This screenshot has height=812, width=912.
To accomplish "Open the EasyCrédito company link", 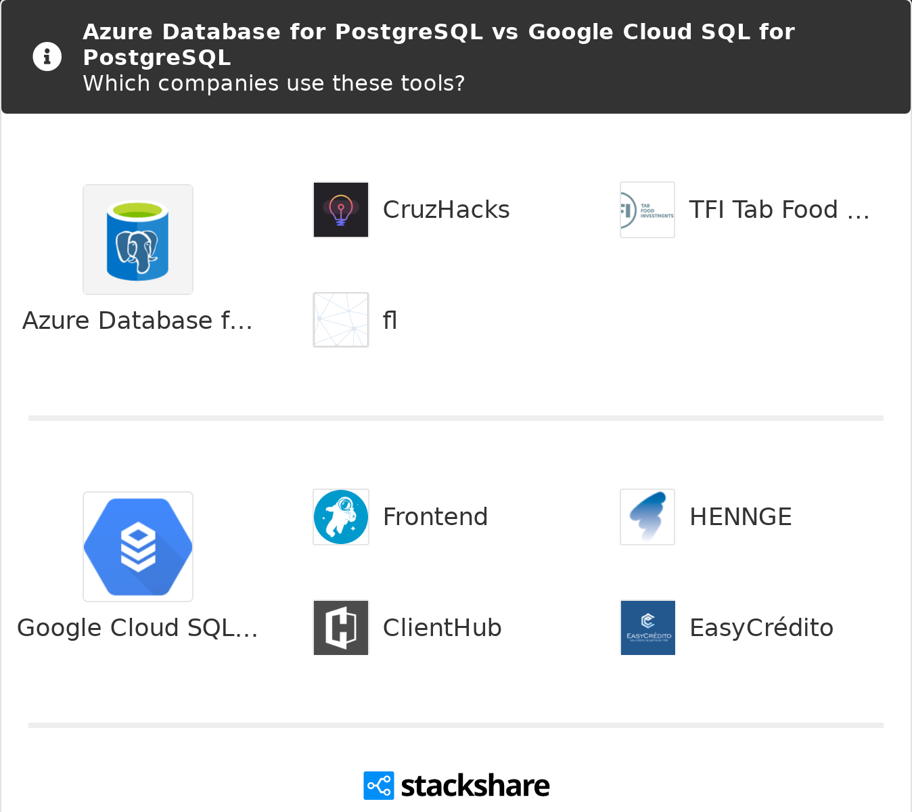I will [761, 628].
